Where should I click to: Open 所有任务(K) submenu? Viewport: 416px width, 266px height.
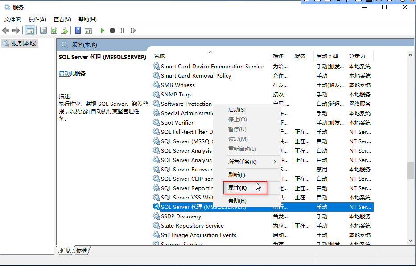[x=247, y=162]
